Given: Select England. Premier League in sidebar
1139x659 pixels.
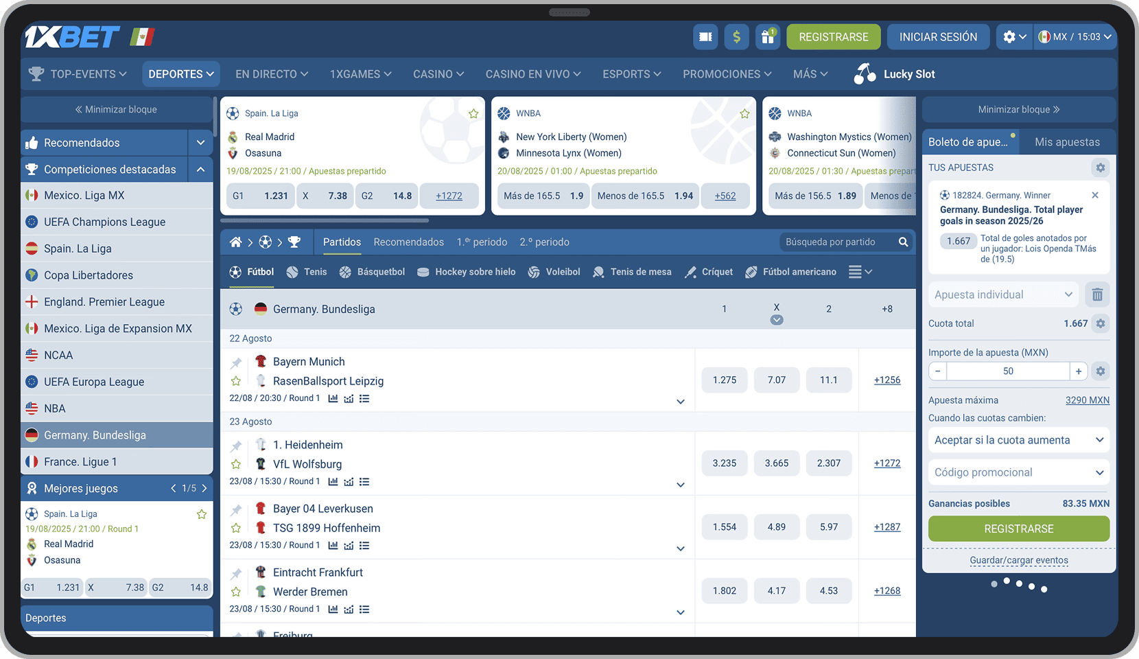Looking at the screenshot, I should [x=117, y=302].
